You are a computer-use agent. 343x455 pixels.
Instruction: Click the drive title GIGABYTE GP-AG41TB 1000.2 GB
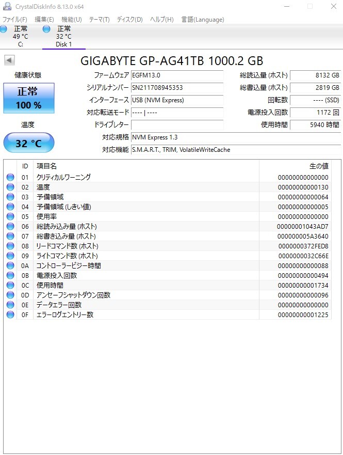coord(172,61)
